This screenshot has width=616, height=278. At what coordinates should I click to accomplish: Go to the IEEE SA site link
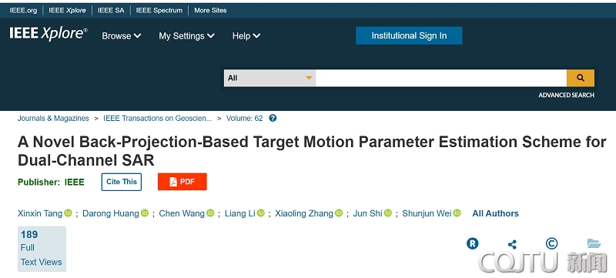tap(111, 11)
